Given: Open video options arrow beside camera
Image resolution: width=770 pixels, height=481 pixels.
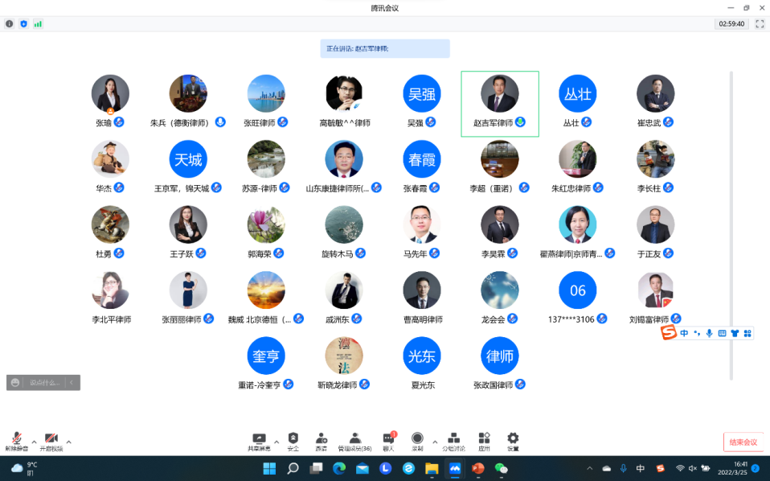Looking at the screenshot, I should pos(68,442).
